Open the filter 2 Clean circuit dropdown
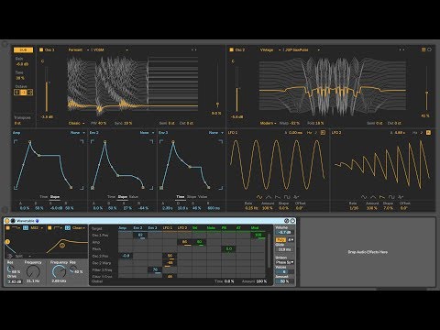This screenshot has height=330, width=440. pos(79,228)
